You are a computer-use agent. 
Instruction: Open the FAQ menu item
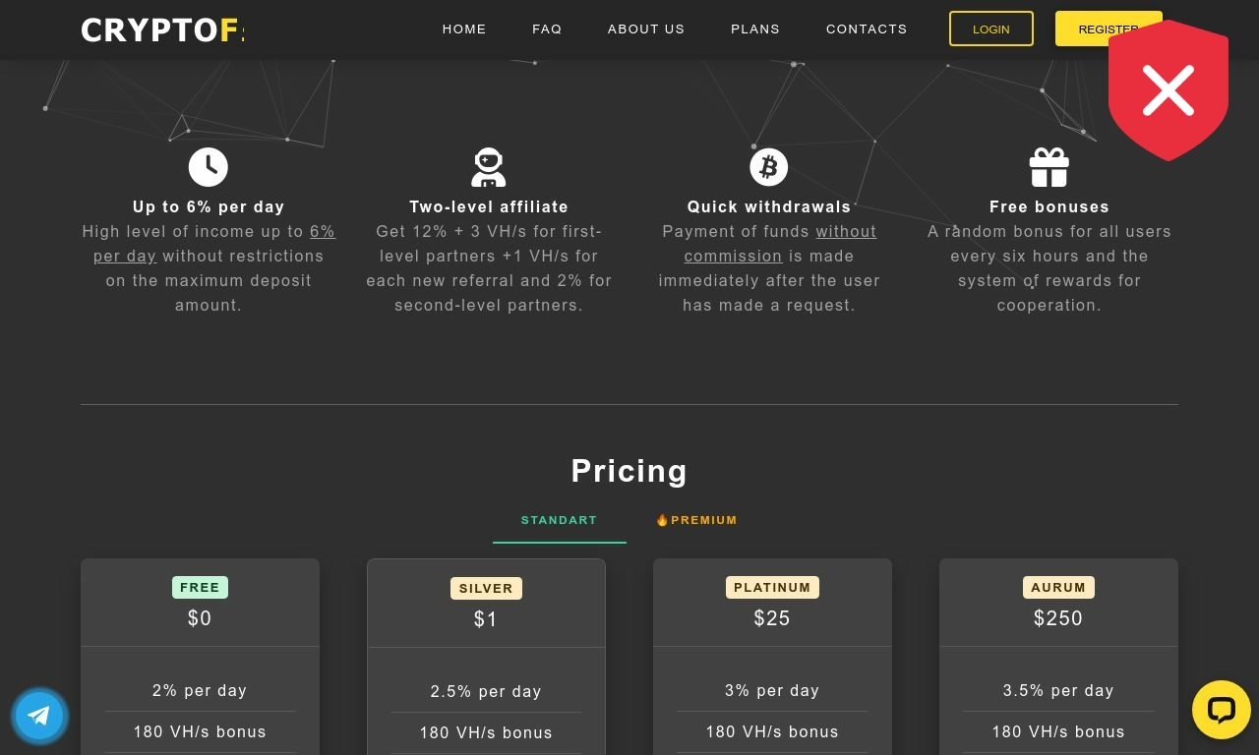tap(547, 29)
